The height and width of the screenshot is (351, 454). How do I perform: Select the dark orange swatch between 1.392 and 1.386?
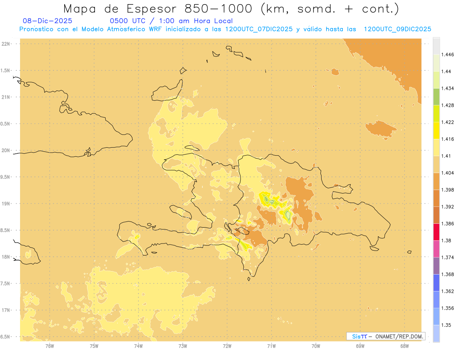436,215
